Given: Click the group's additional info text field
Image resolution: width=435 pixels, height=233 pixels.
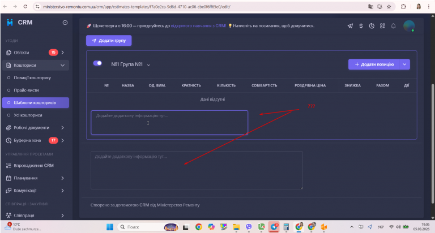Looking at the screenshot, I should coord(169,123).
